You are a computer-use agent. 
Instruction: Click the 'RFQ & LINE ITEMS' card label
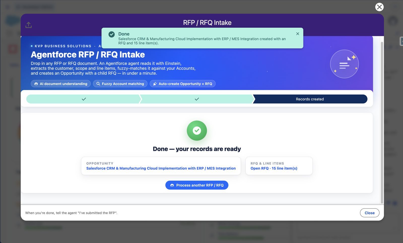coord(267,163)
